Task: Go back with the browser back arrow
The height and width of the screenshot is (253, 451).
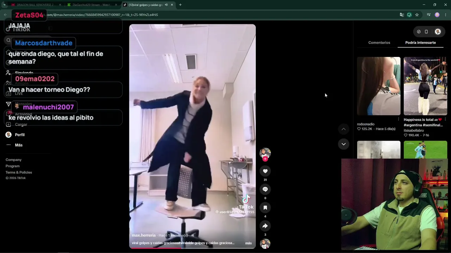Action: click(x=5, y=15)
